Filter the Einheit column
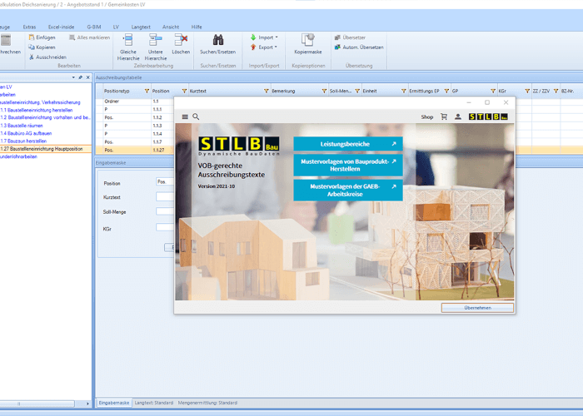The image size is (583, 416). (404, 91)
